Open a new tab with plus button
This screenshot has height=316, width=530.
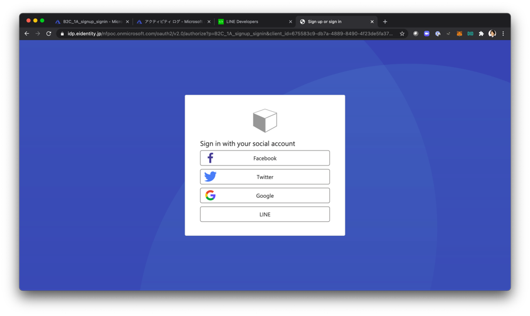[x=385, y=22]
